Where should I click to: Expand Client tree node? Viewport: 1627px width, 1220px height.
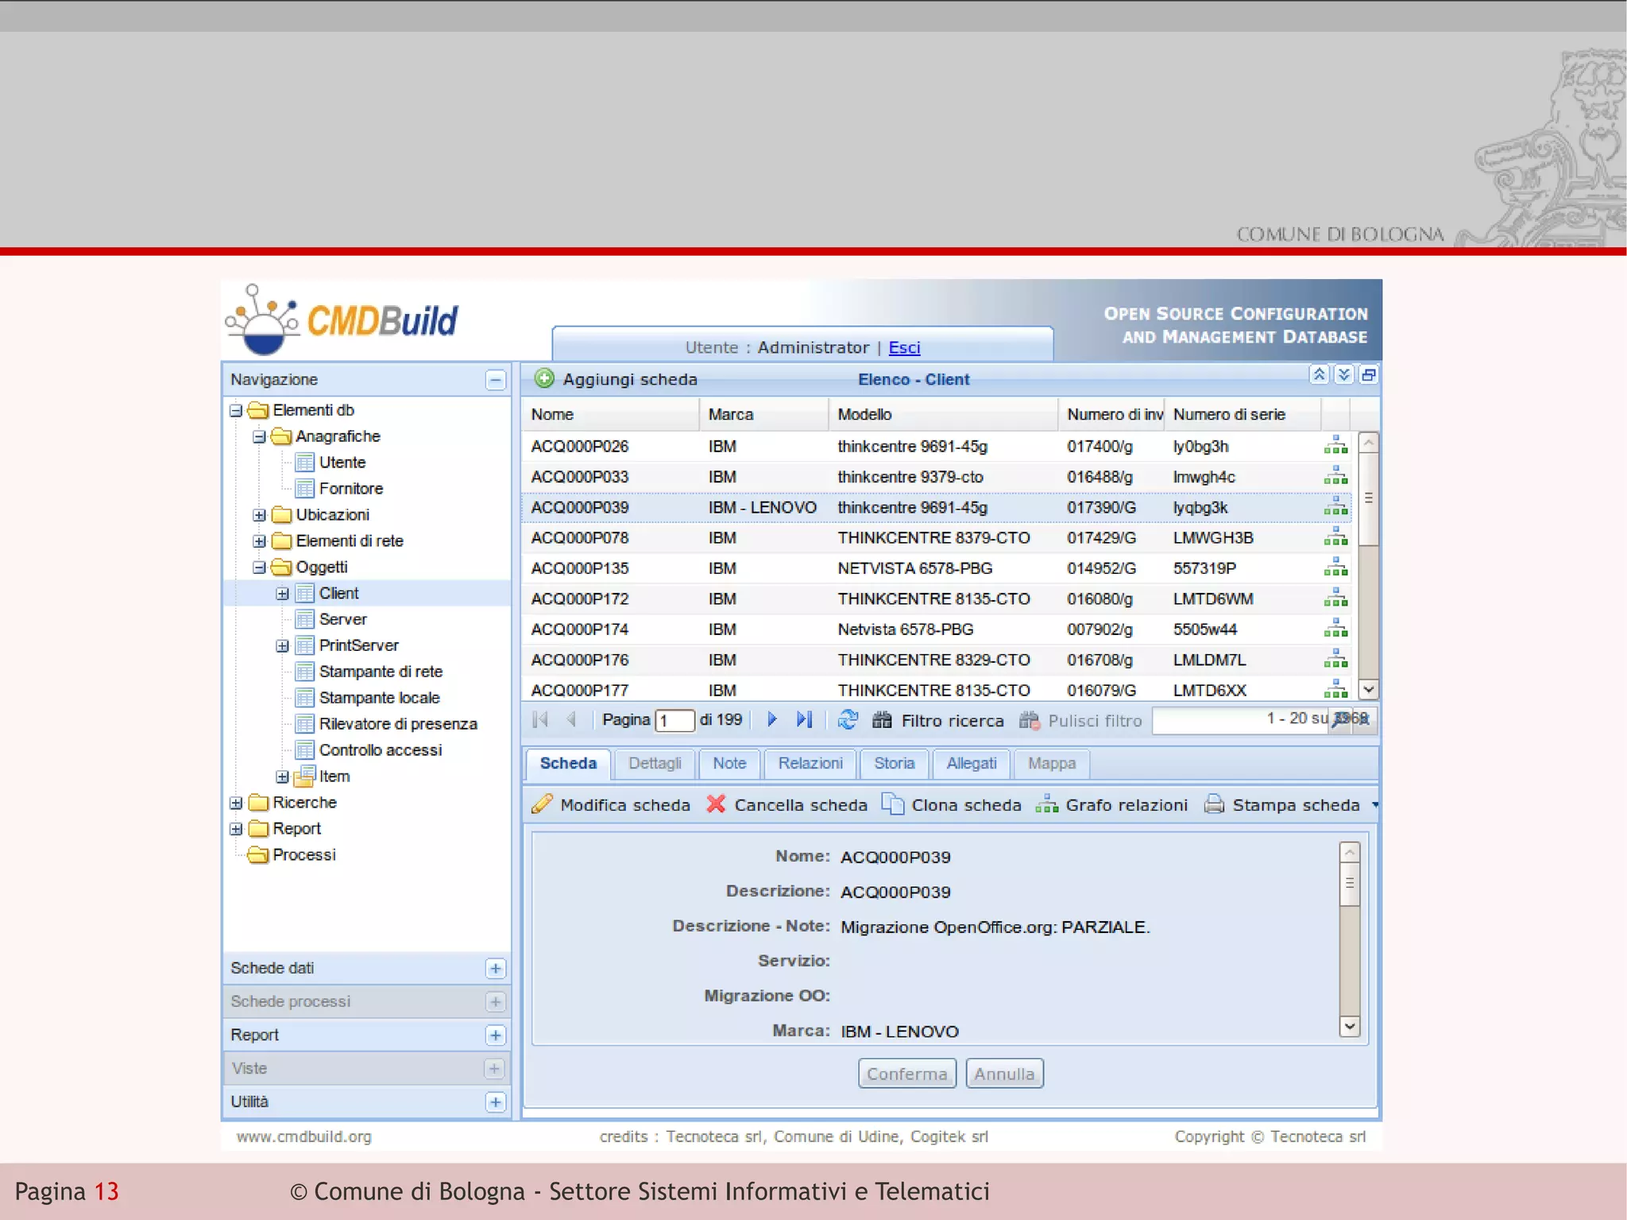[x=282, y=594]
